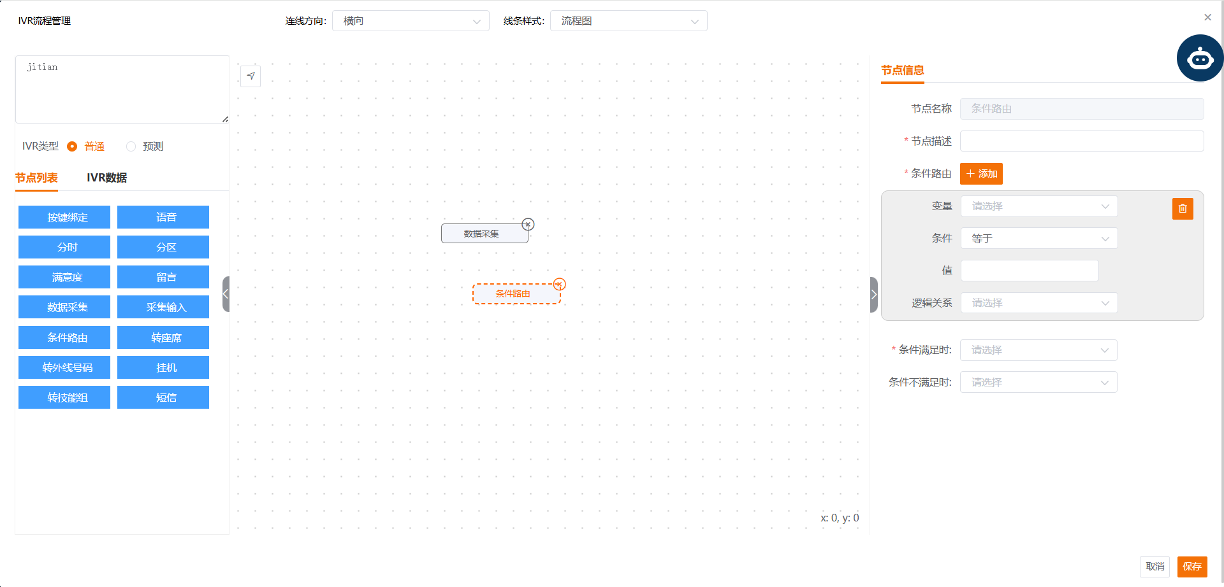The image size is (1224, 587).
Task: Remove the 条件路由 node via its X icon
Action: [559, 284]
